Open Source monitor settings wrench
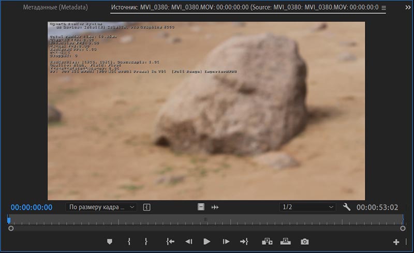Viewport: 414px width, 253px height. tap(346, 207)
